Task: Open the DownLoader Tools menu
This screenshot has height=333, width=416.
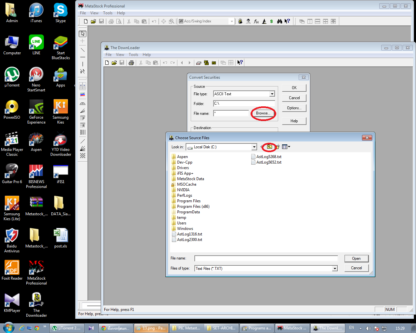Action: point(133,55)
